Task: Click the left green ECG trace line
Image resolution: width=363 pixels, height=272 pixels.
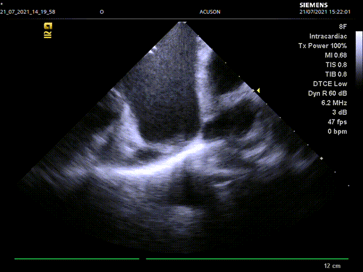Action: tap(77, 259)
